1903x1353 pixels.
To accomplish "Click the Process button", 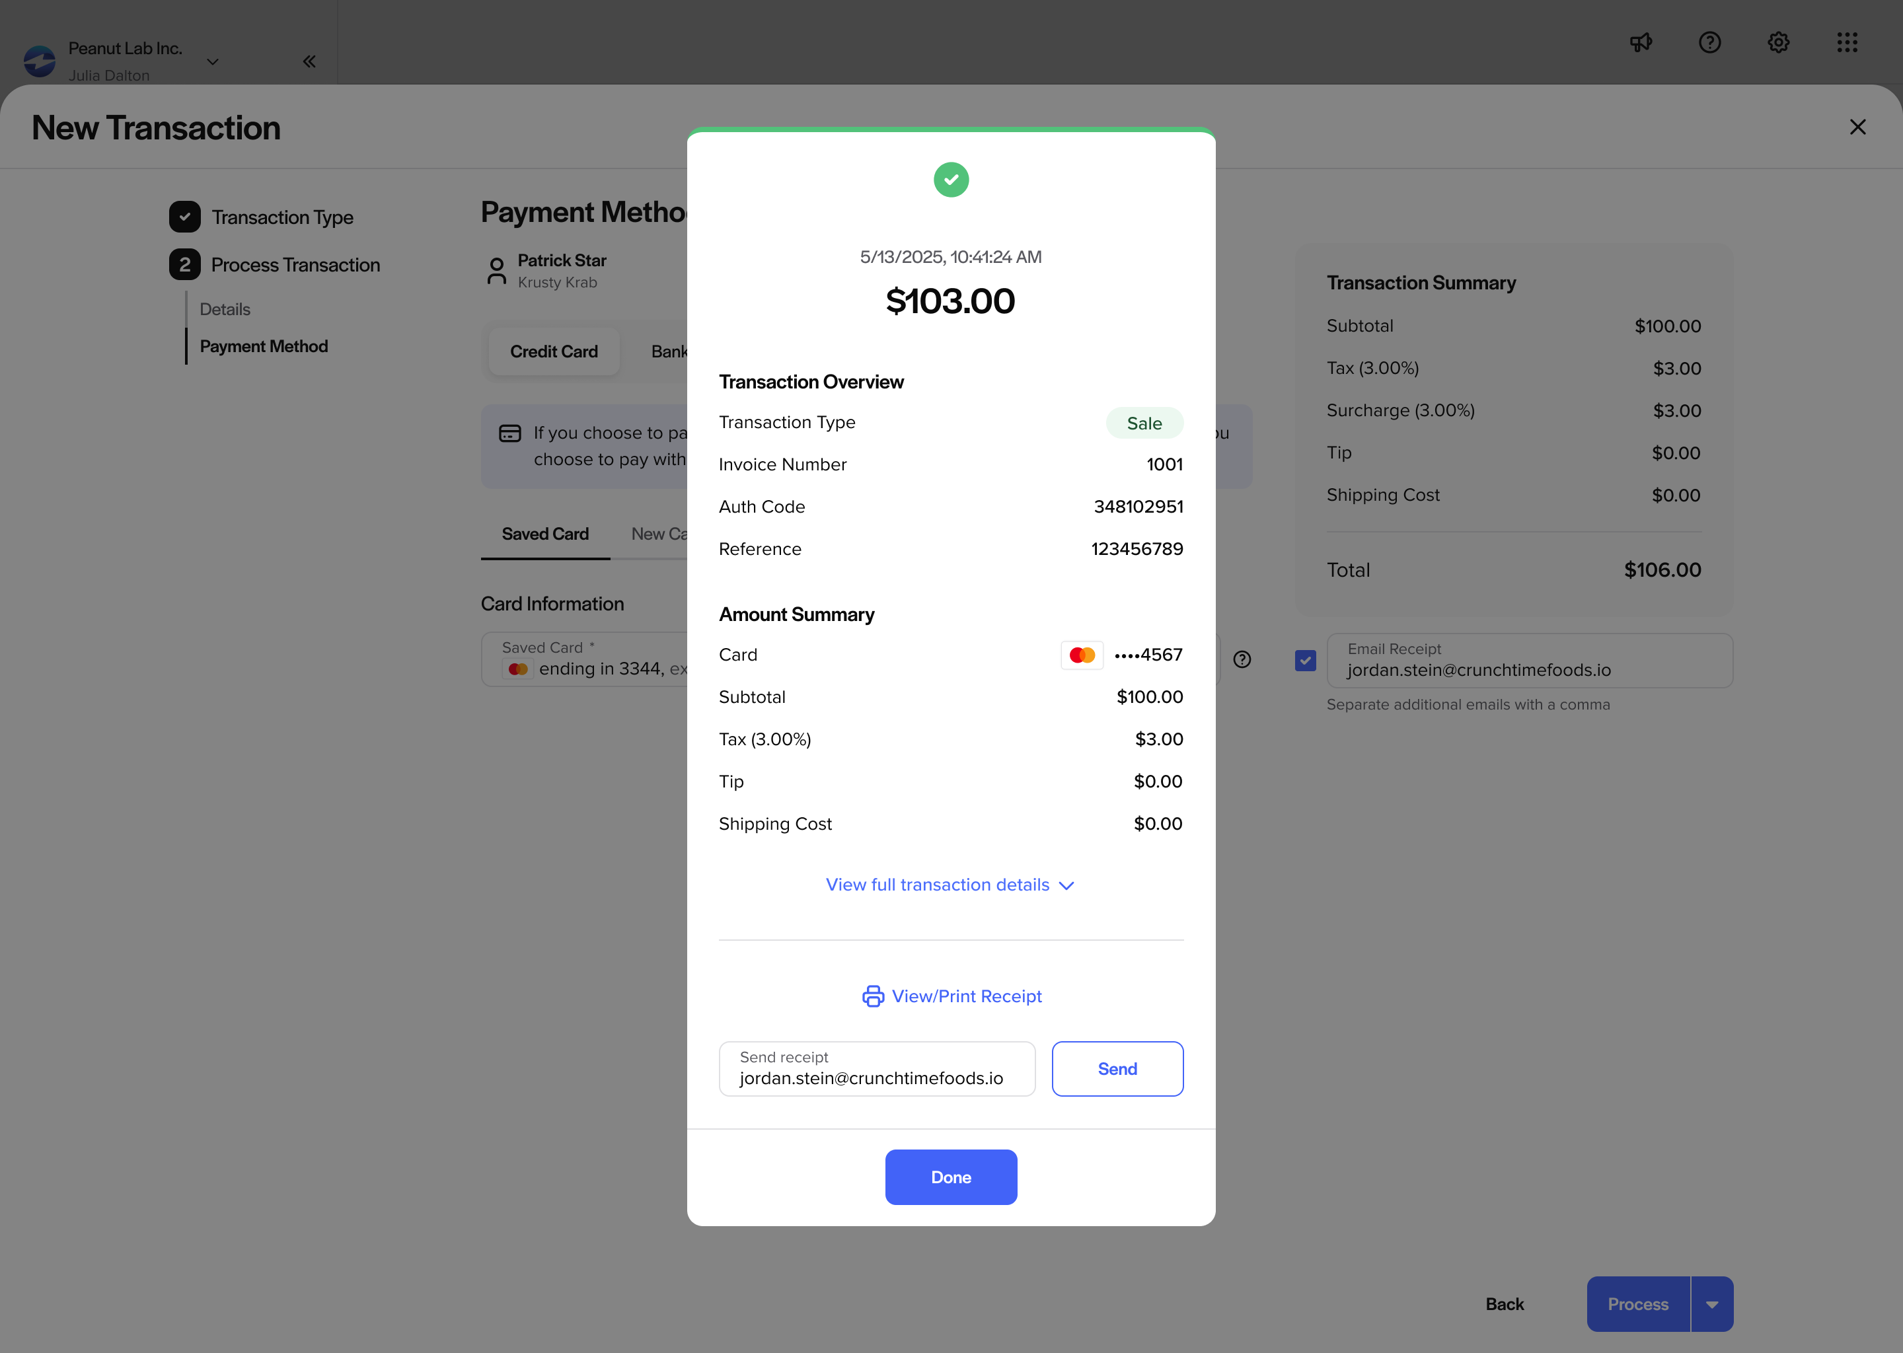I will pos(1638,1305).
